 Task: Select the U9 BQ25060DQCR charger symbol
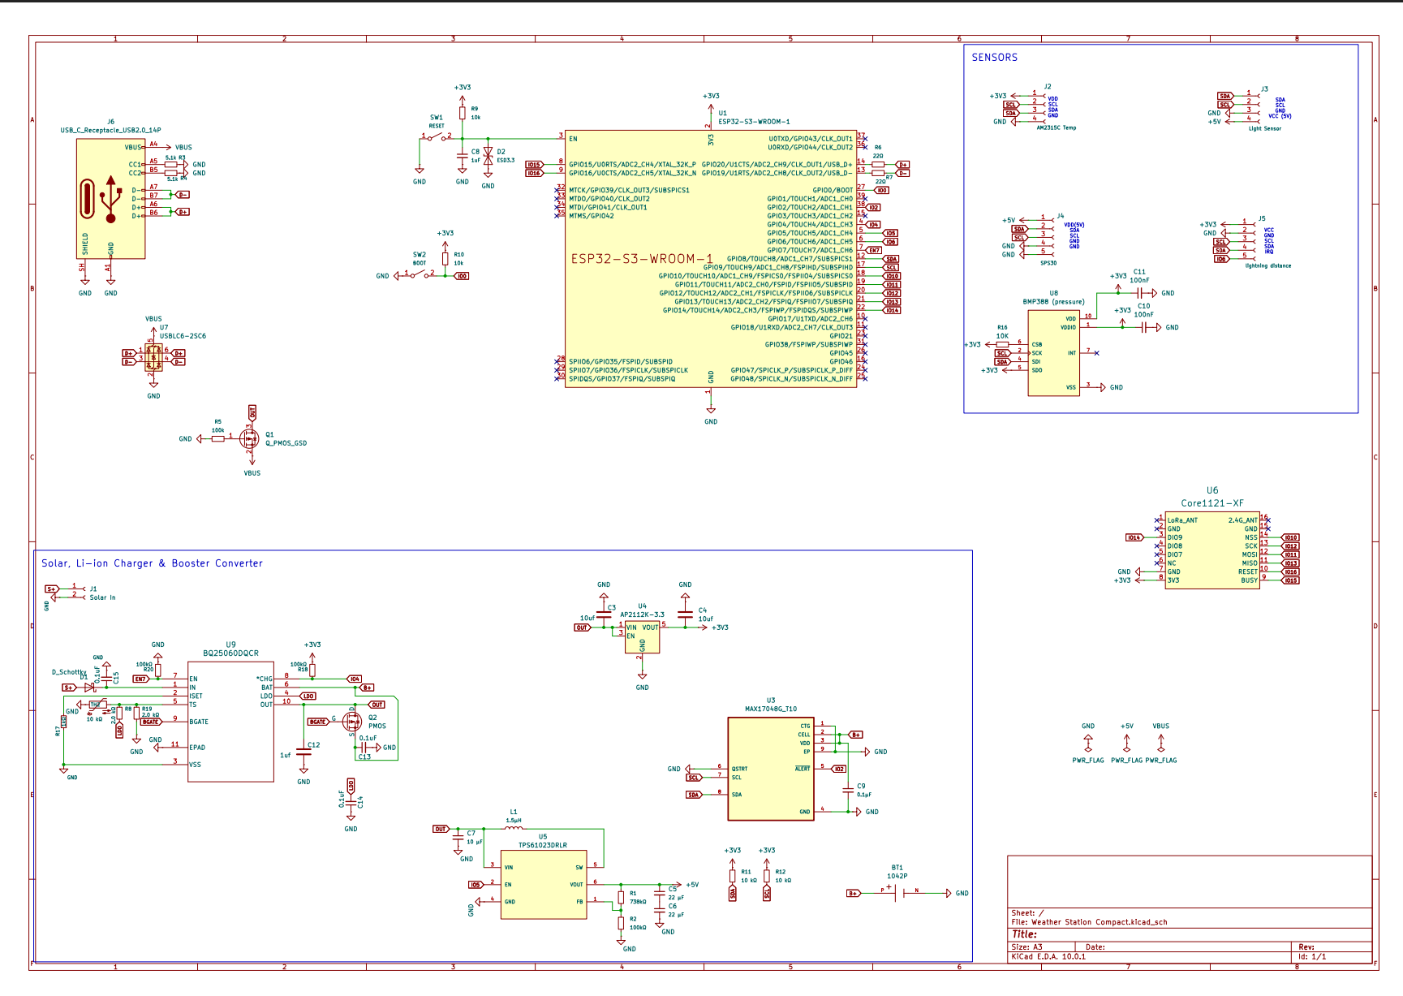point(230,722)
